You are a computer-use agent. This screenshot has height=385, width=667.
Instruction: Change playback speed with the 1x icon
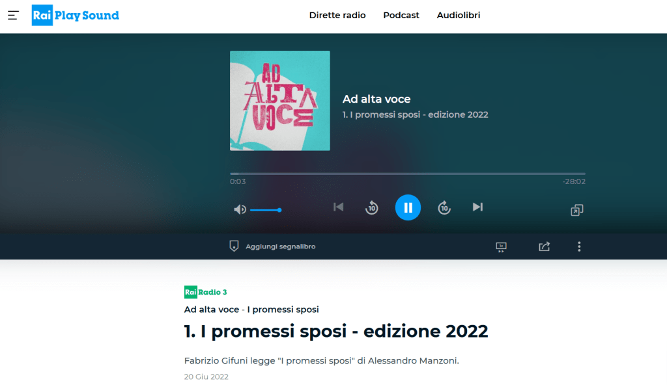(x=501, y=247)
